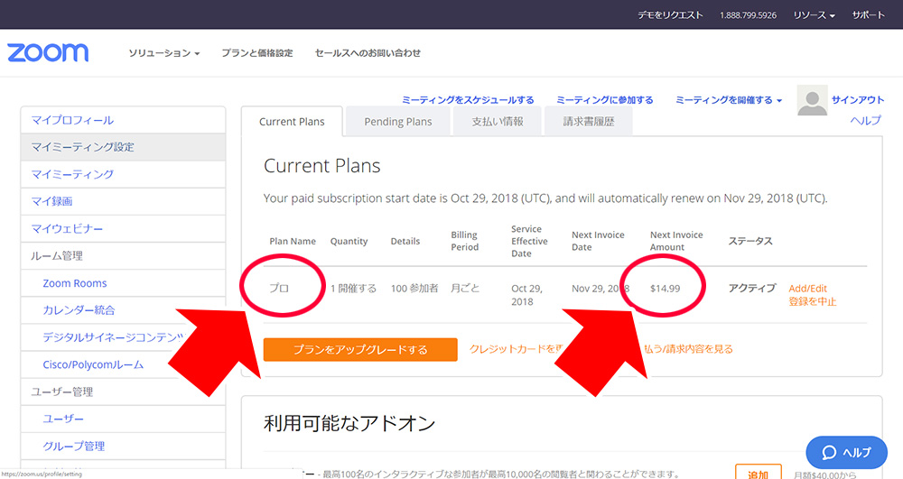Image resolution: width=903 pixels, height=479 pixels.
Task: Open the ヘルプ chat bubble button
Action: tap(846, 452)
